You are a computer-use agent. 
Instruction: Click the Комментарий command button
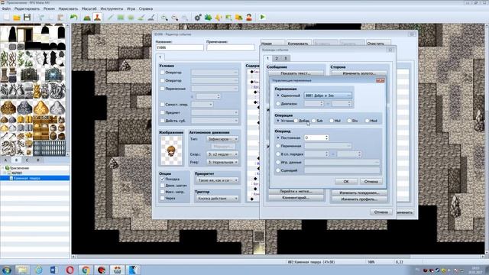[296, 198]
